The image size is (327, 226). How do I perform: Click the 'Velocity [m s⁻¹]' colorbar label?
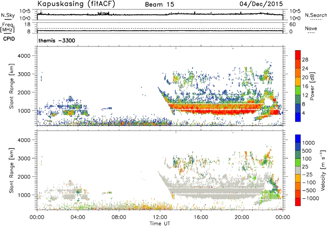pos(323,170)
